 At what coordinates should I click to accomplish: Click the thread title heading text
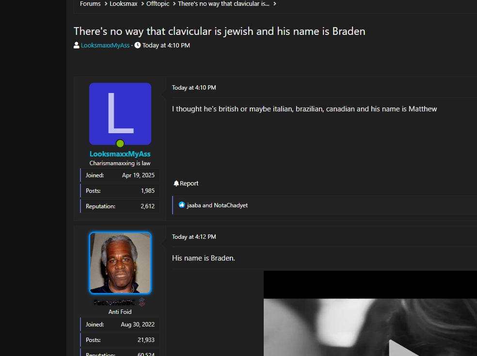[219, 31]
